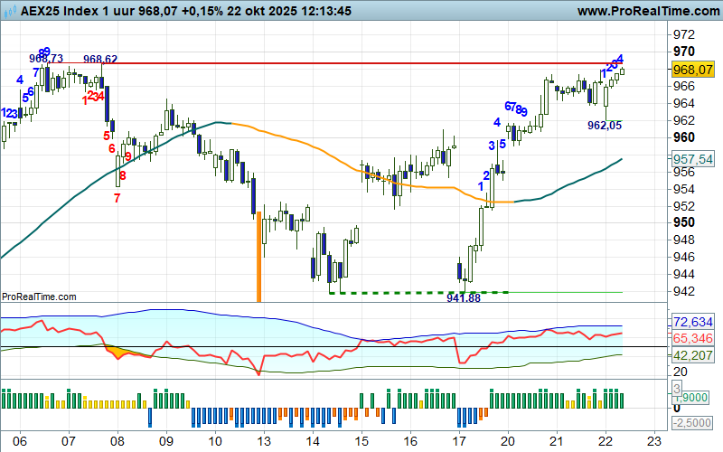Click the red indicator value 65,346
The image size is (723, 452).
pyautogui.click(x=692, y=338)
